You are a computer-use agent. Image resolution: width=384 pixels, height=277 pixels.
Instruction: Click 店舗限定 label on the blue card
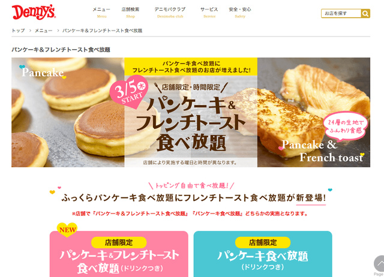pyautogui.click(x=263, y=242)
